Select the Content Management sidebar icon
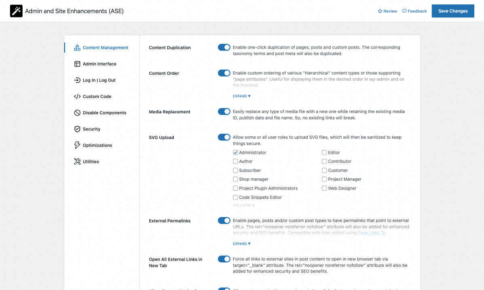Screen dimensions: 484x290 [76, 47]
